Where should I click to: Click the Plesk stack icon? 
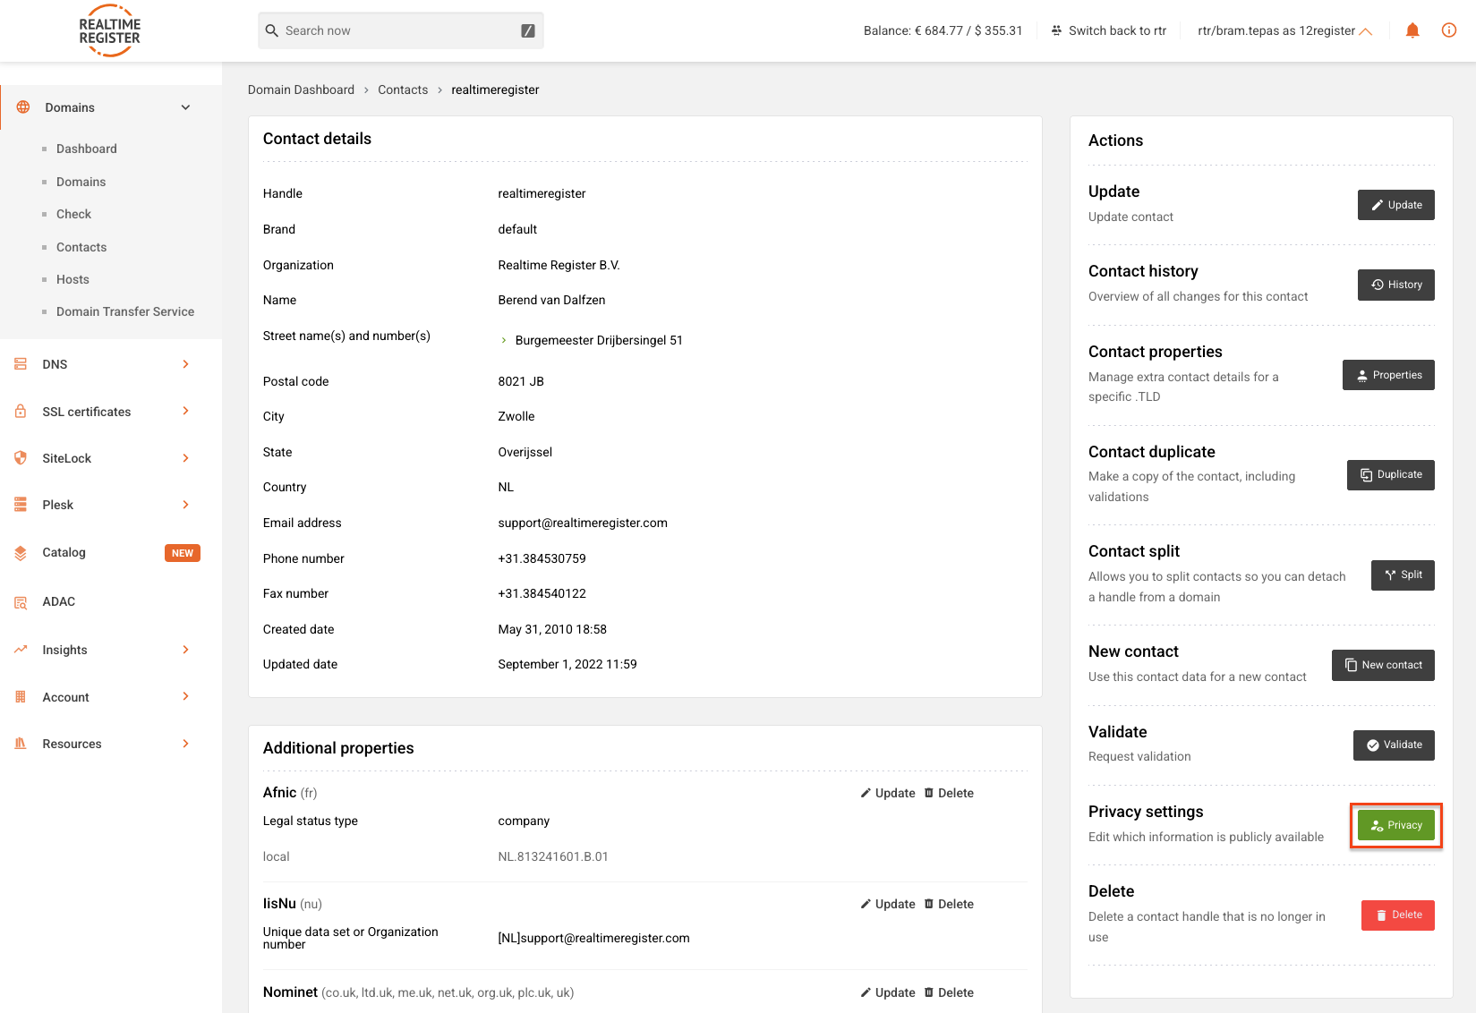pyautogui.click(x=21, y=505)
